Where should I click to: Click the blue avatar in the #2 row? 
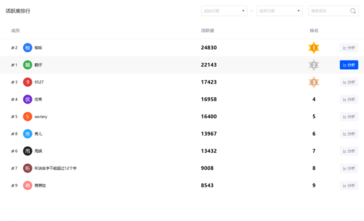pyautogui.click(x=28, y=48)
